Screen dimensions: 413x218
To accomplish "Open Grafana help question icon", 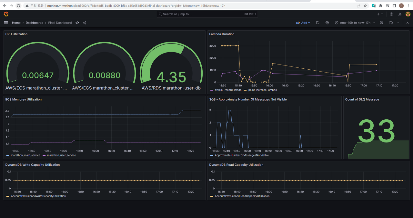I will point(391,14).
